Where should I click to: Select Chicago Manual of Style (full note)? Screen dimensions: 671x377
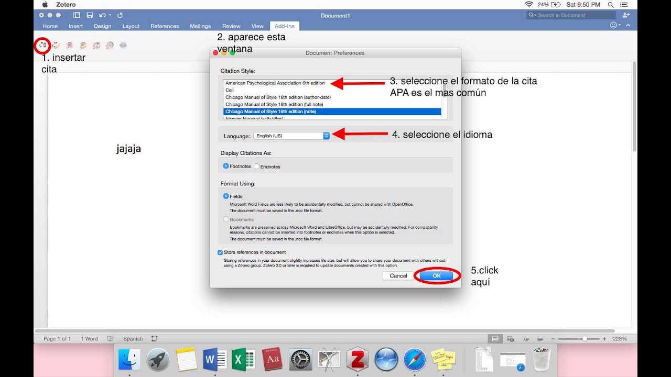click(332, 104)
